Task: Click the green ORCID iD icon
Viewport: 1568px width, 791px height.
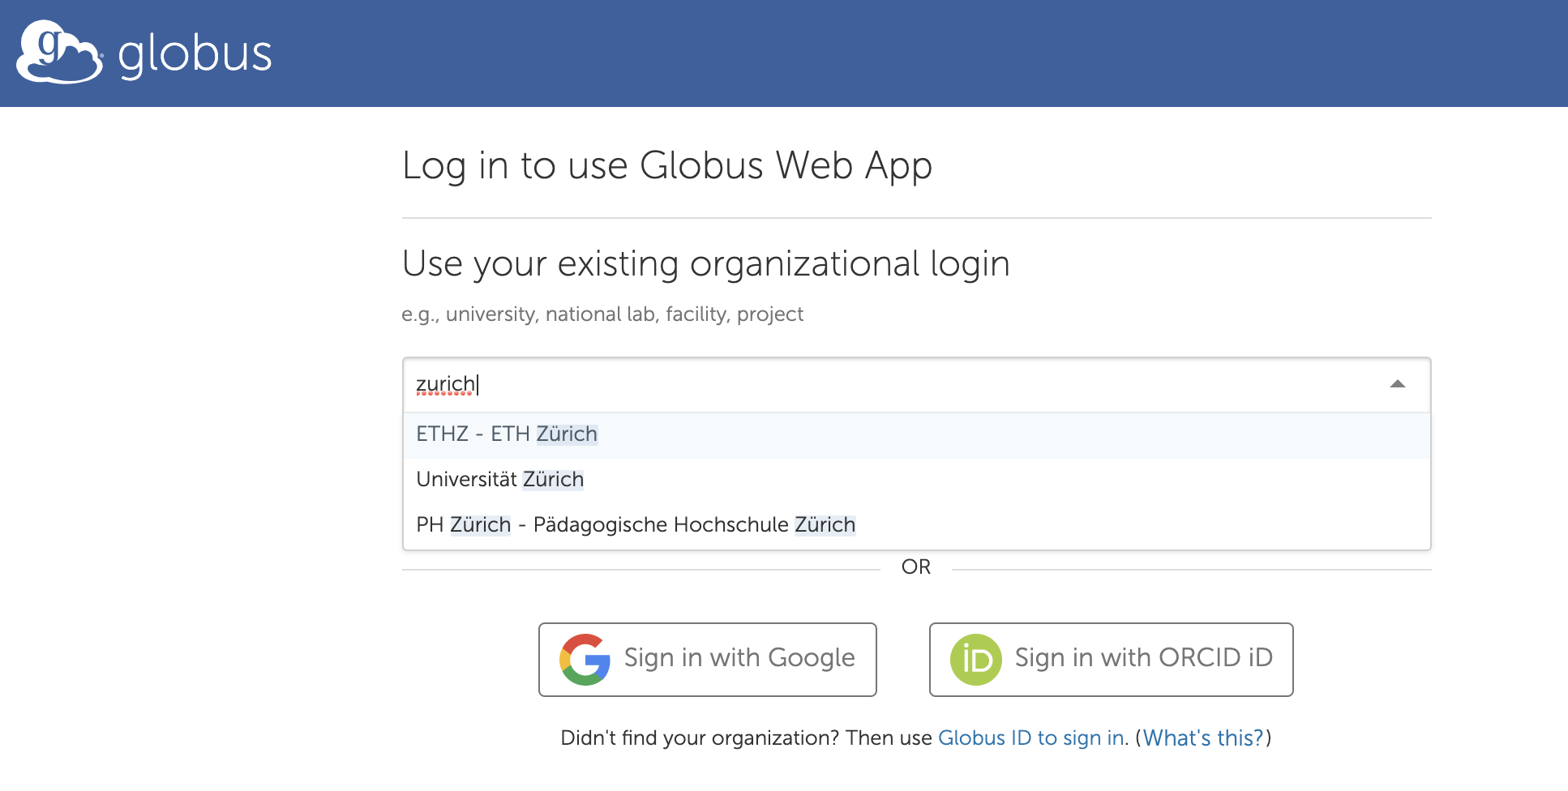Action: (975, 659)
